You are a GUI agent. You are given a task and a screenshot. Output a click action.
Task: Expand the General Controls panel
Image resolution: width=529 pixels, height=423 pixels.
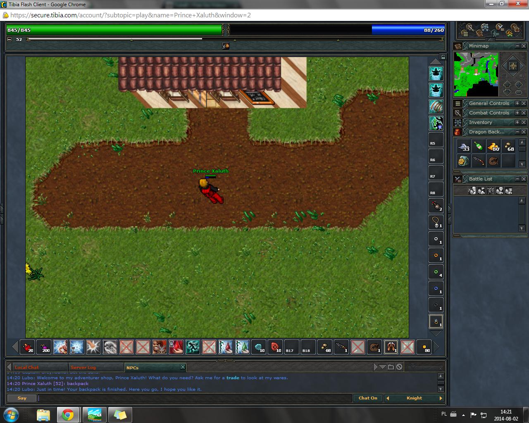(x=517, y=103)
